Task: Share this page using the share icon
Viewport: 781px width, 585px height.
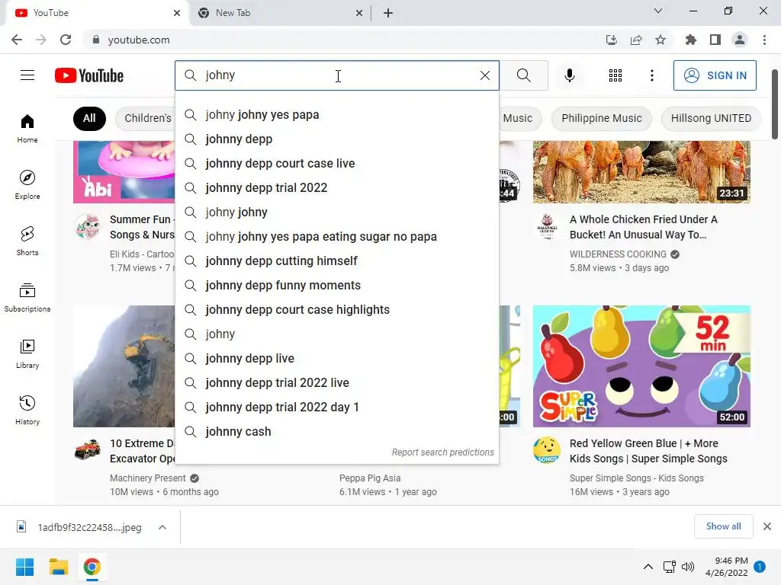Action: pos(636,40)
